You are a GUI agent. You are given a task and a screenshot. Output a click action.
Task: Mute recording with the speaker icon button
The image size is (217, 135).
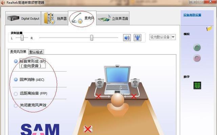(127, 37)
